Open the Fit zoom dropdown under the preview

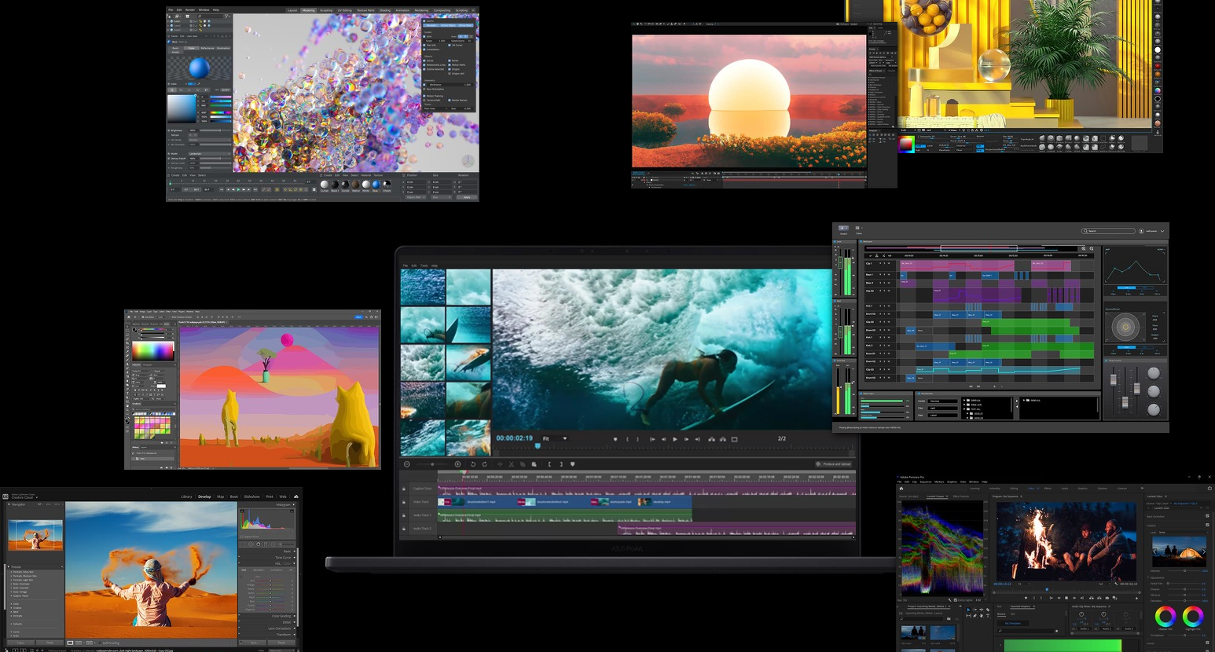[x=555, y=438]
